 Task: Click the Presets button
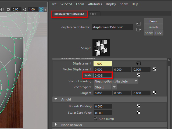point(153,27)
